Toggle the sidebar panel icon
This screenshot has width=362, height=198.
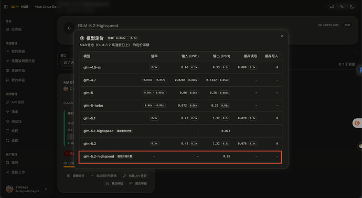pyautogui.click(x=6, y=7)
